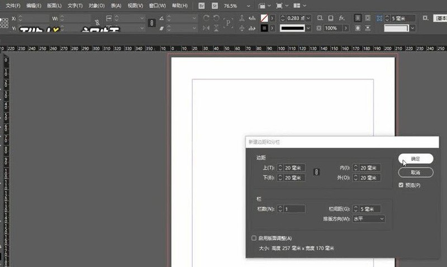The height and width of the screenshot is (267, 447).
Task: Click the rotate 90° clockwise icon
Action: pos(206,18)
